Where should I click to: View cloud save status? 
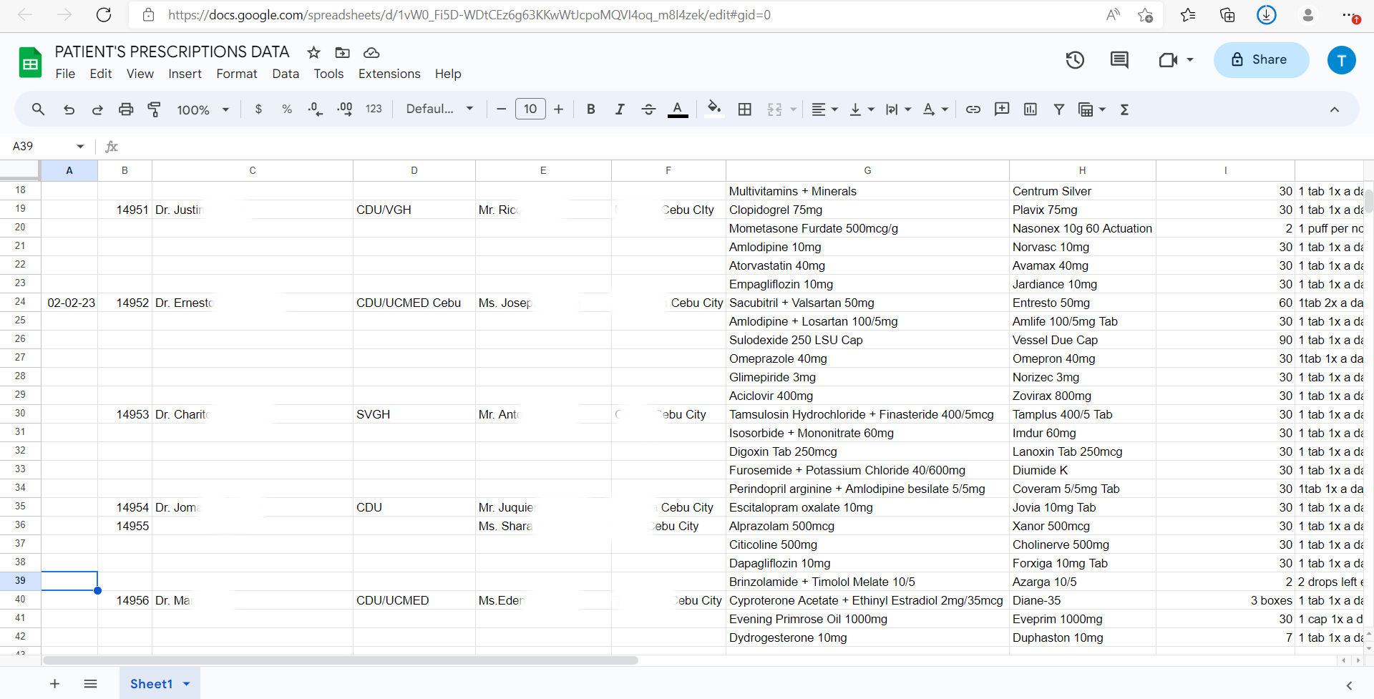click(371, 52)
